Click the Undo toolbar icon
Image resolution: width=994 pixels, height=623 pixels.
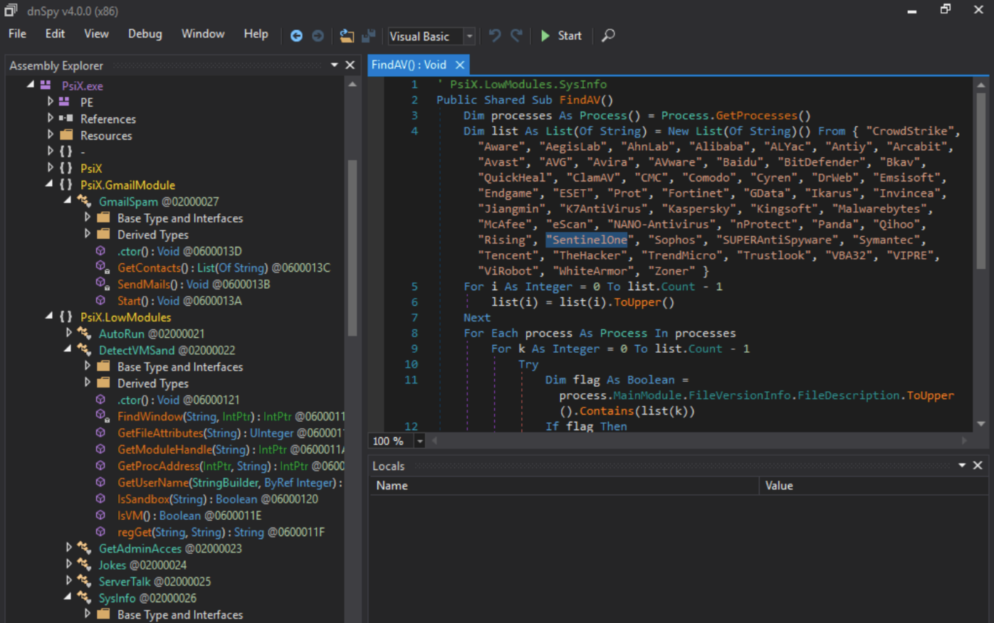(x=495, y=36)
